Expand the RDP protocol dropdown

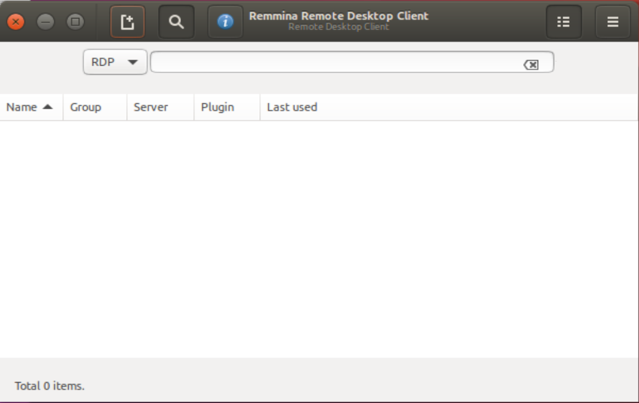pos(115,62)
